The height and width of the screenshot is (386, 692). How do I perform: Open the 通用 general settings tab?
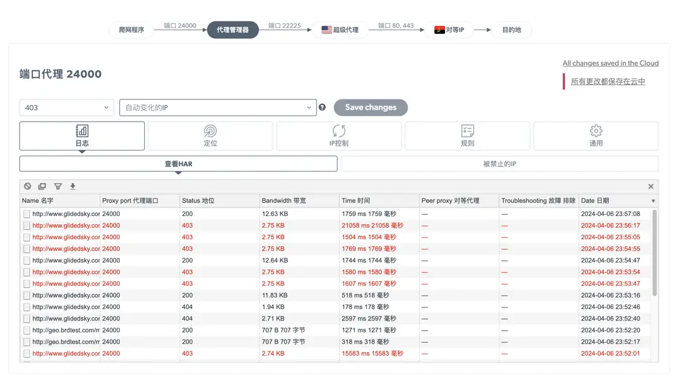pos(596,135)
